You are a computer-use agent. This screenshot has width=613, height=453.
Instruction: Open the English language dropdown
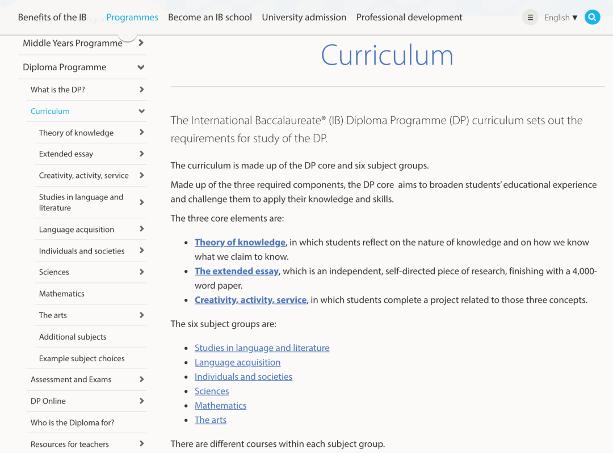(x=560, y=18)
